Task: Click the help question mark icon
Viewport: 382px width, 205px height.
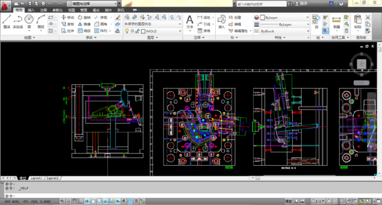Action: coord(341,3)
